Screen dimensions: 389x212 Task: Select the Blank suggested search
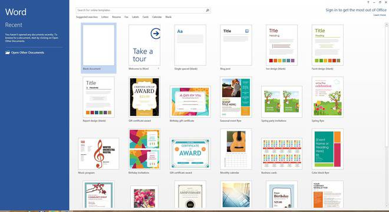tap(169, 17)
